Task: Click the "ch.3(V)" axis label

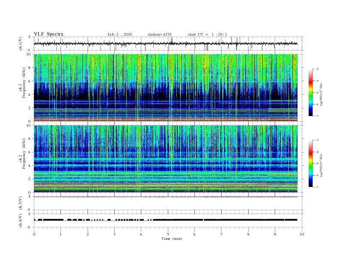Action: [x=20, y=203]
